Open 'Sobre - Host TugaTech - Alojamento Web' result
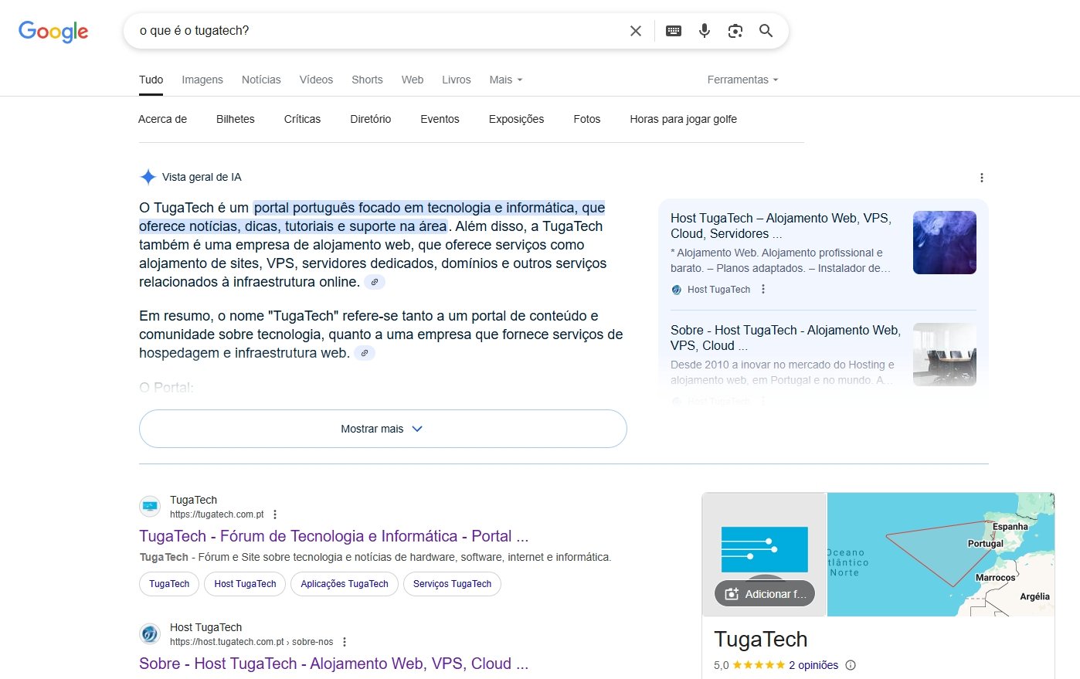Screen dimensions: 1080x679 point(334,664)
